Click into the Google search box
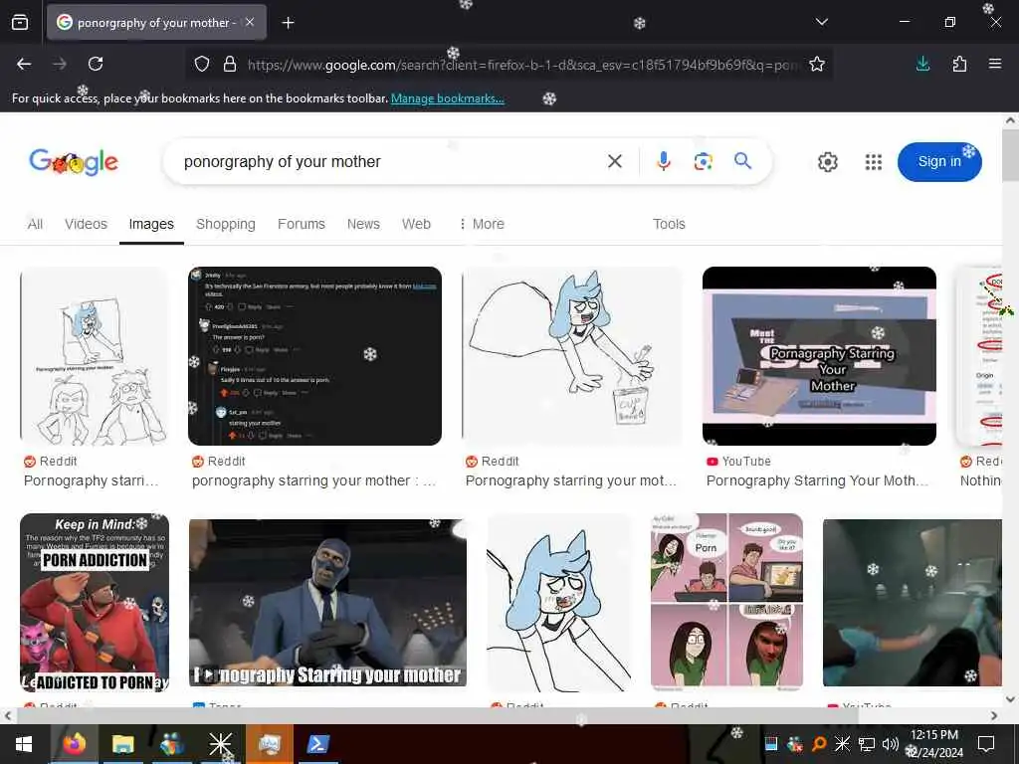Image resolution: width=1019 pixels, height=764 pixels. pos(390,162)
